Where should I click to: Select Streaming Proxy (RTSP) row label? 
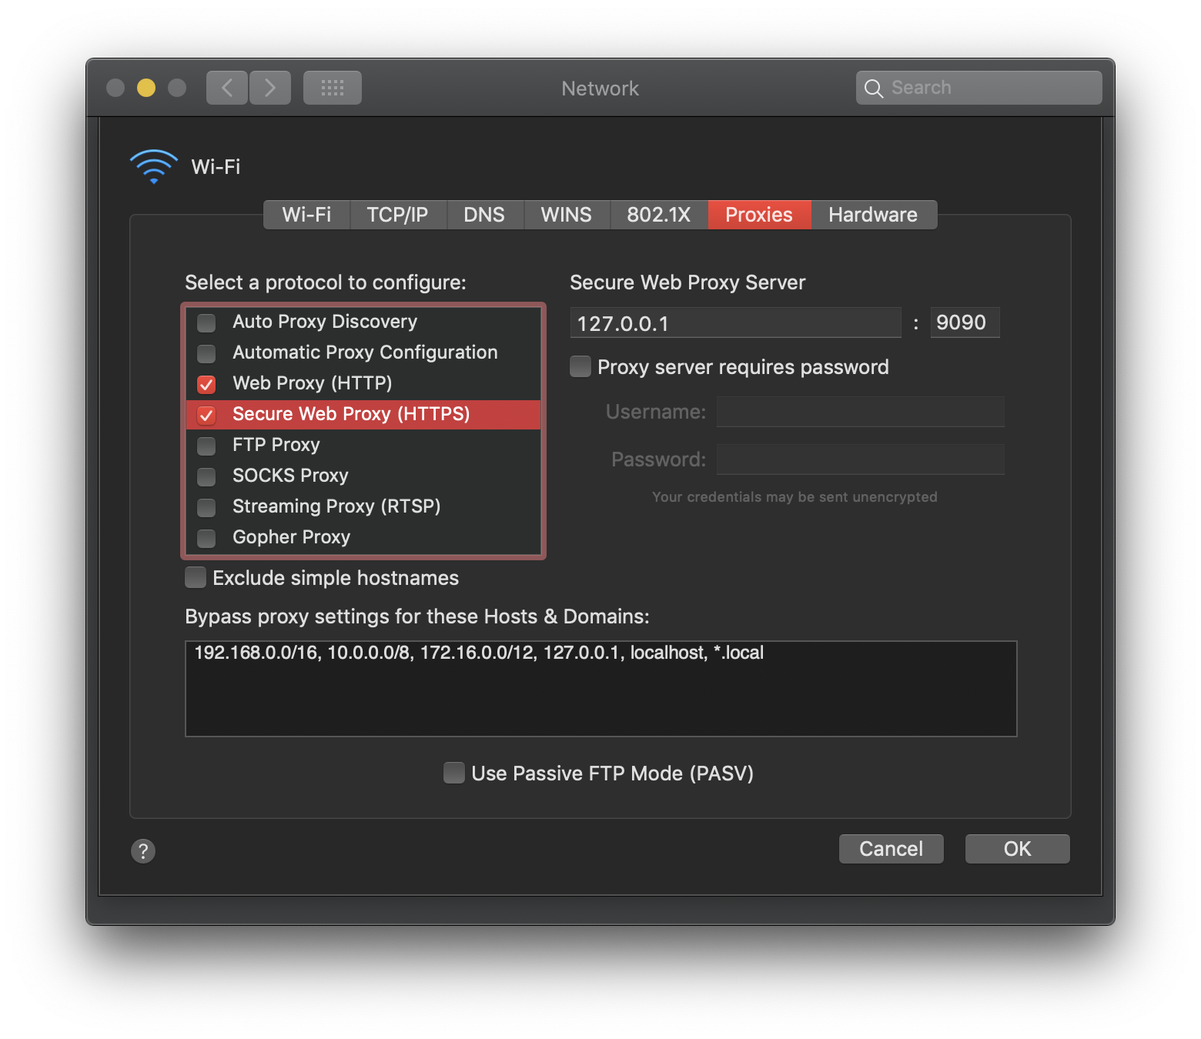point(336,506)
